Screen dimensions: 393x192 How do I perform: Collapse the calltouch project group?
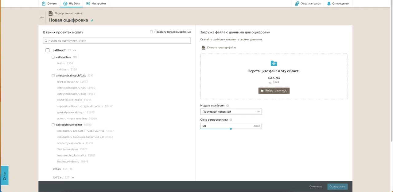click(74, 50)
